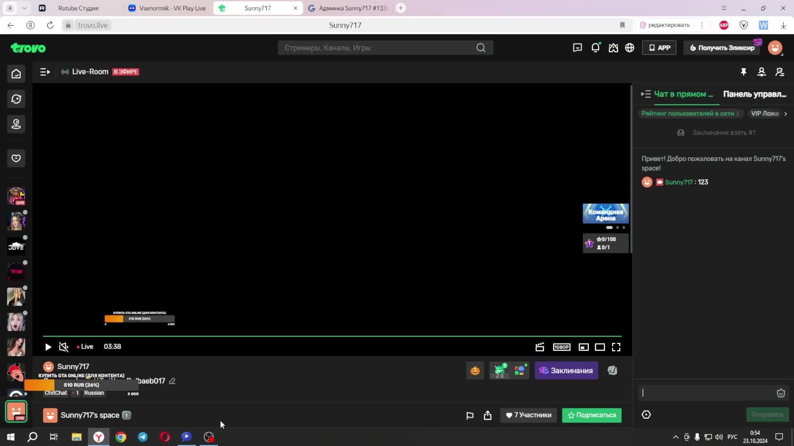Open the 1080P quality selector
This screenshot has width=794, height=446.
561,347
